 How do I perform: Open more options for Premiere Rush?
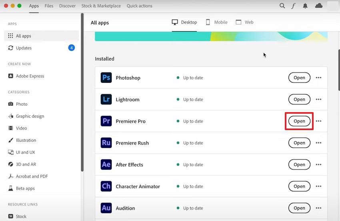[318, 143]
